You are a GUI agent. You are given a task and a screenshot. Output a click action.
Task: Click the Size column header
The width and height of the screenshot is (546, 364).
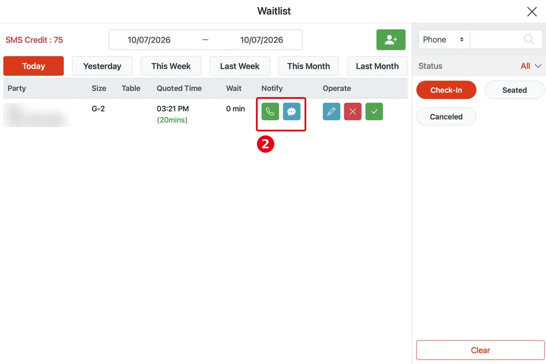[99, 88]
